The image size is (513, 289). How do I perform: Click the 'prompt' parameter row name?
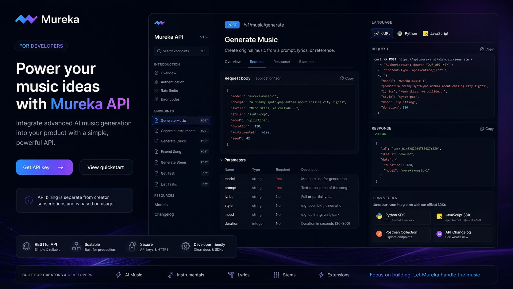click(230, 188)
